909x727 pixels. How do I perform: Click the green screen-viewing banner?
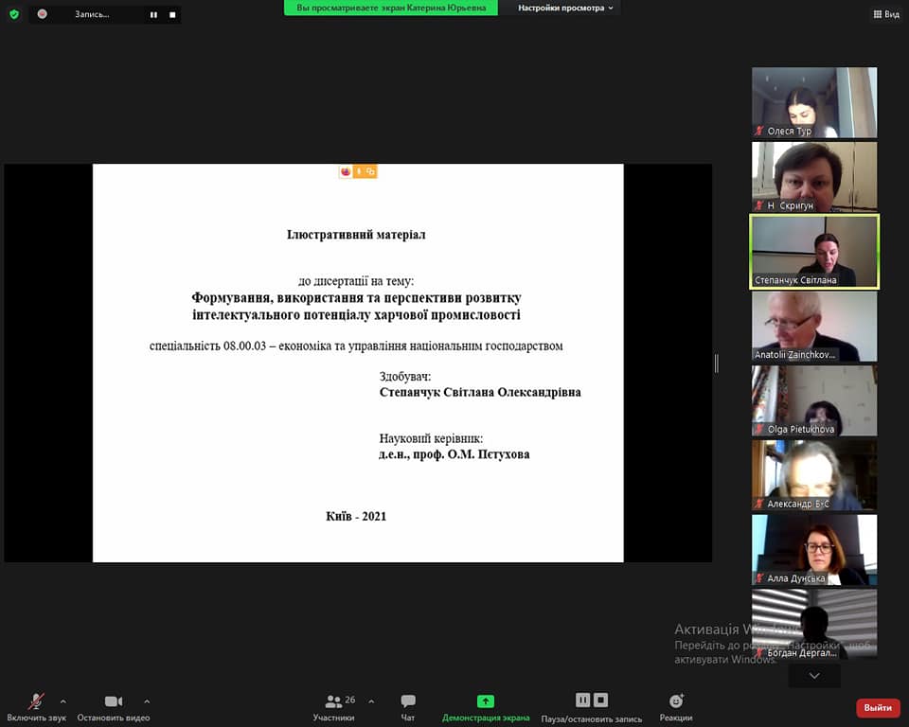[391, 8]
